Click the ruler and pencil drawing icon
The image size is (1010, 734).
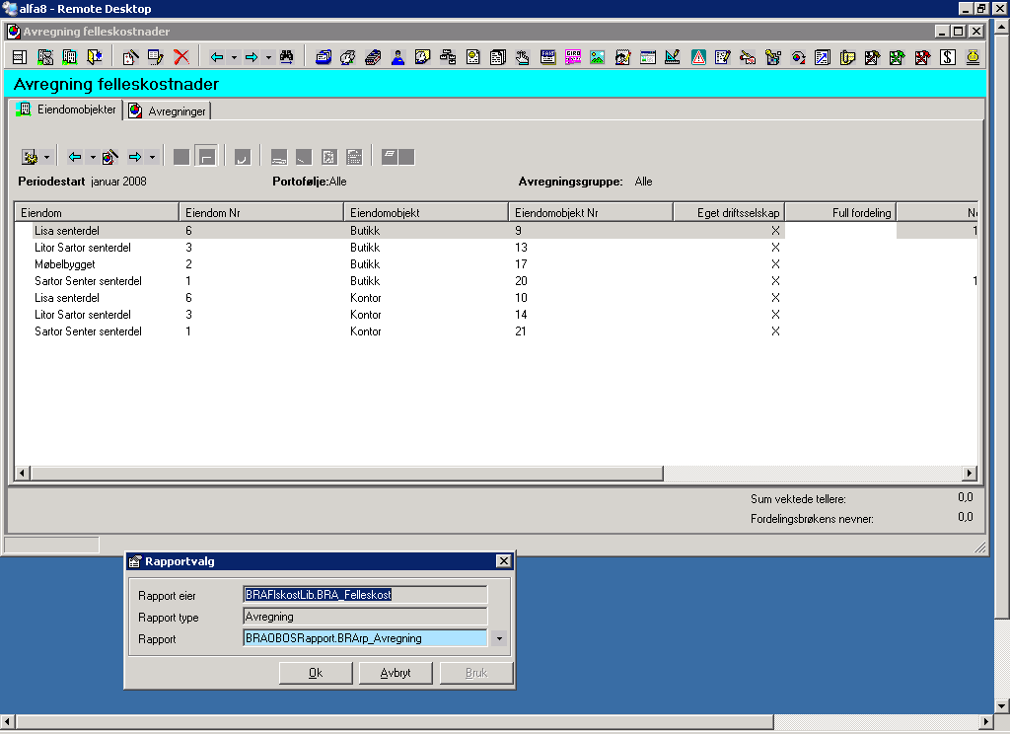pyautogui.click(x=673, y=57)
